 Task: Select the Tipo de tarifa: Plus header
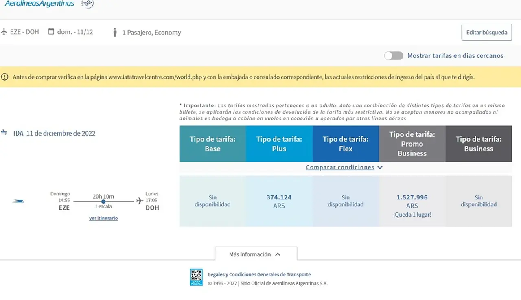279,144
